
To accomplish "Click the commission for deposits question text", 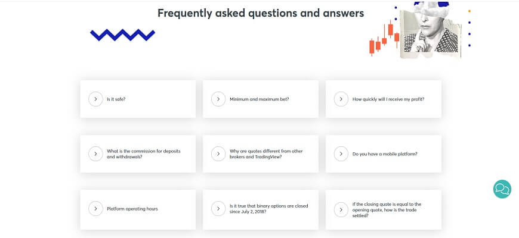I will click(143, 154).
